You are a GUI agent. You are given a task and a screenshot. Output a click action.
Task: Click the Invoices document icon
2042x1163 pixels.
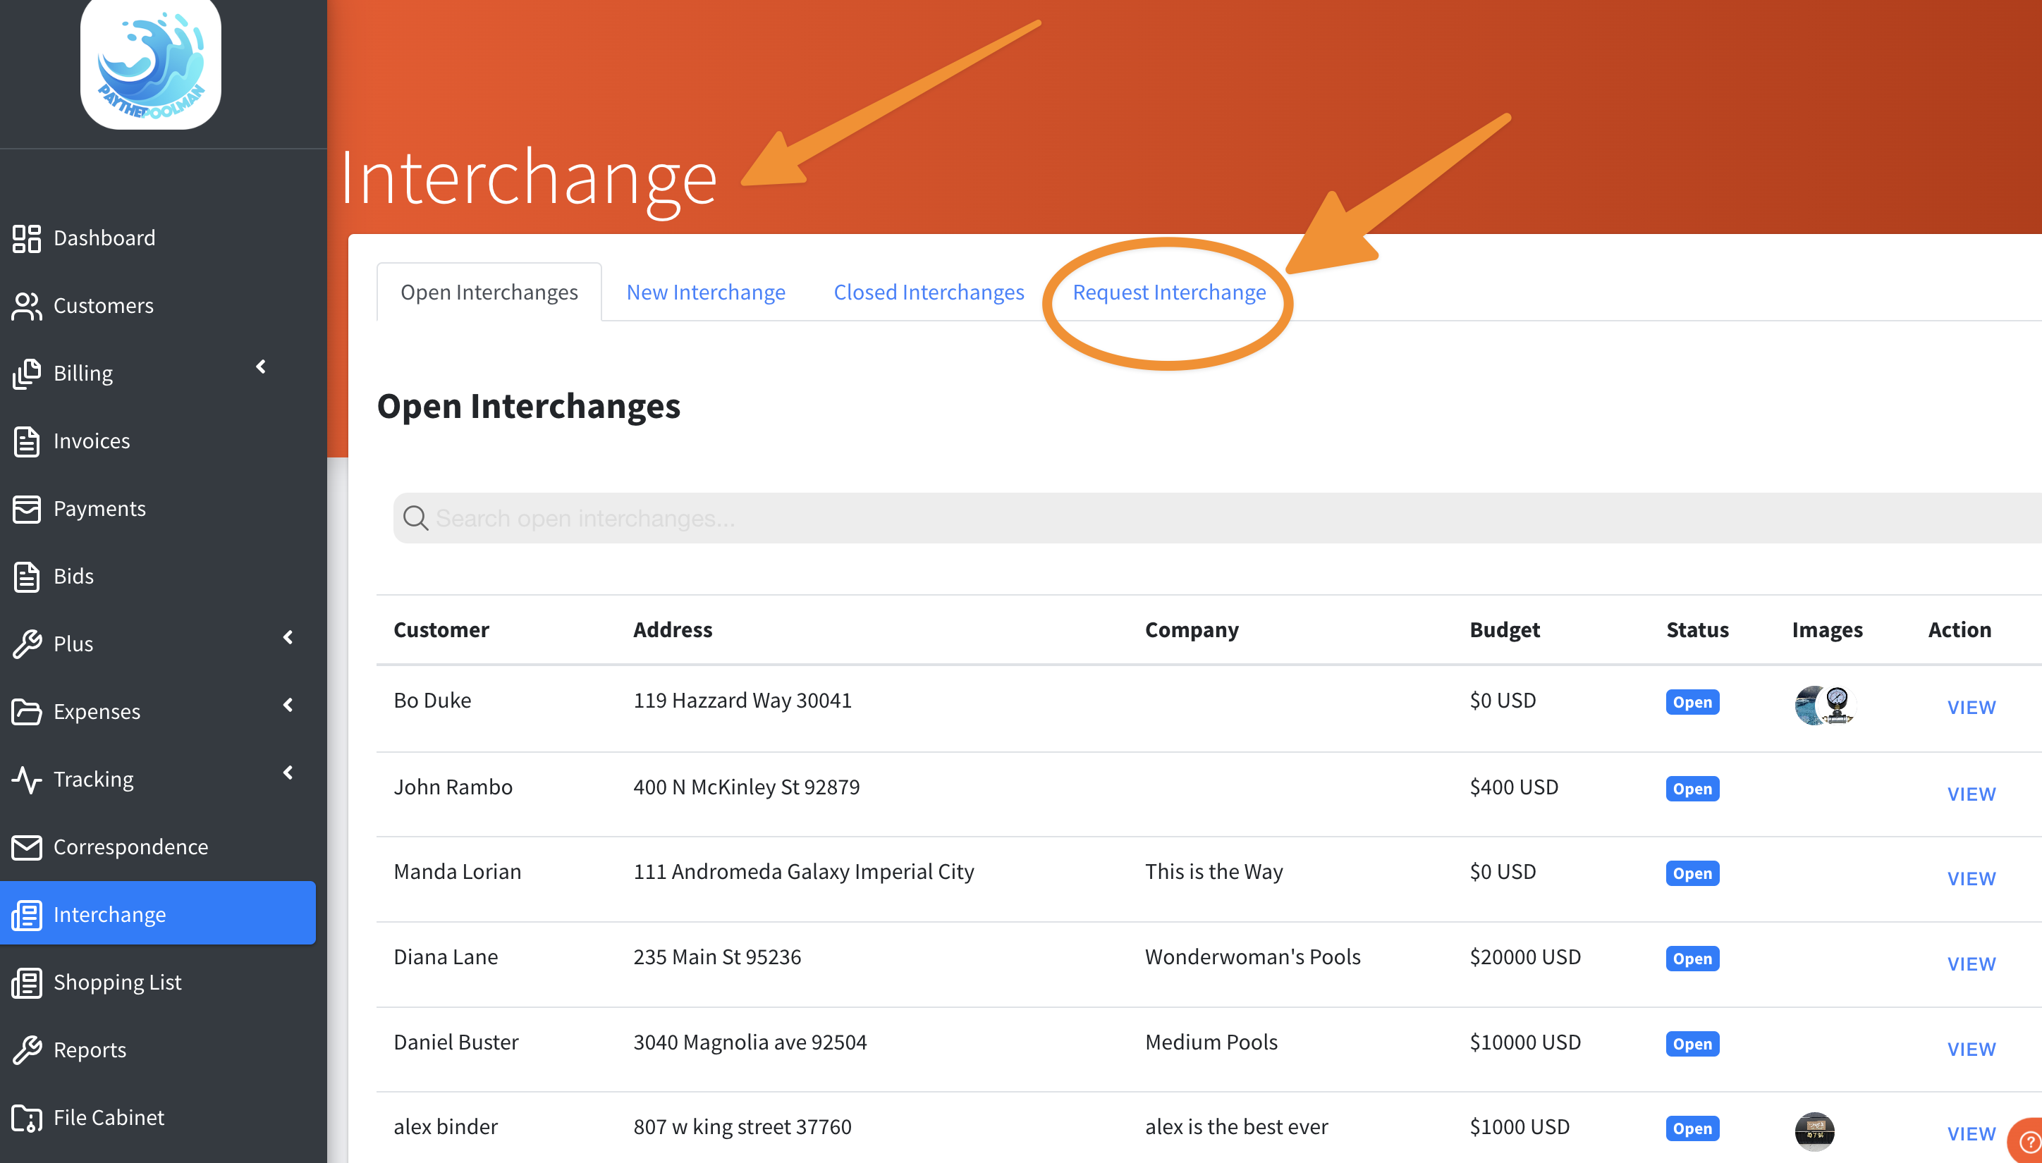tap(26, 441)
